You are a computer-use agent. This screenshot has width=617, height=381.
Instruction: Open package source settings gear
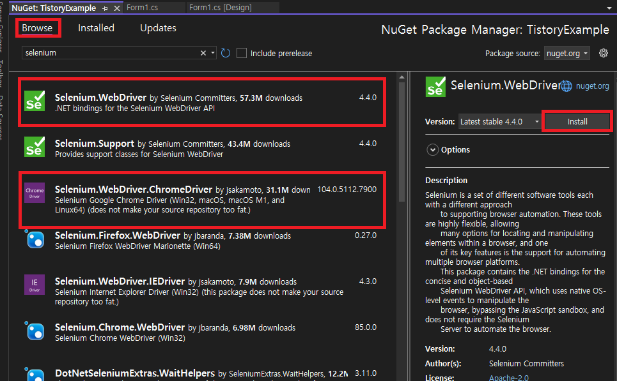point(603,53)
